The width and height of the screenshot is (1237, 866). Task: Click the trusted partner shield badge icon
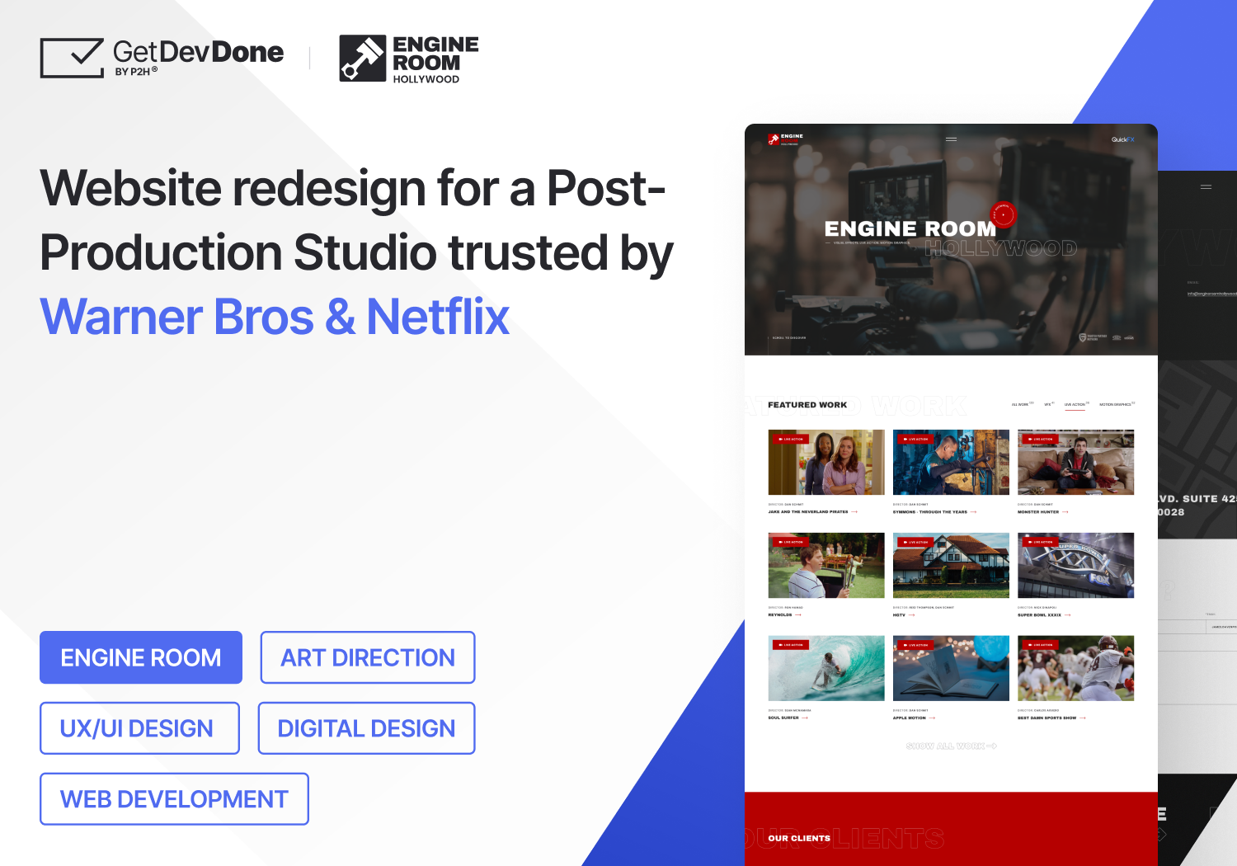pyautogui.click(x=1083, y=338)
